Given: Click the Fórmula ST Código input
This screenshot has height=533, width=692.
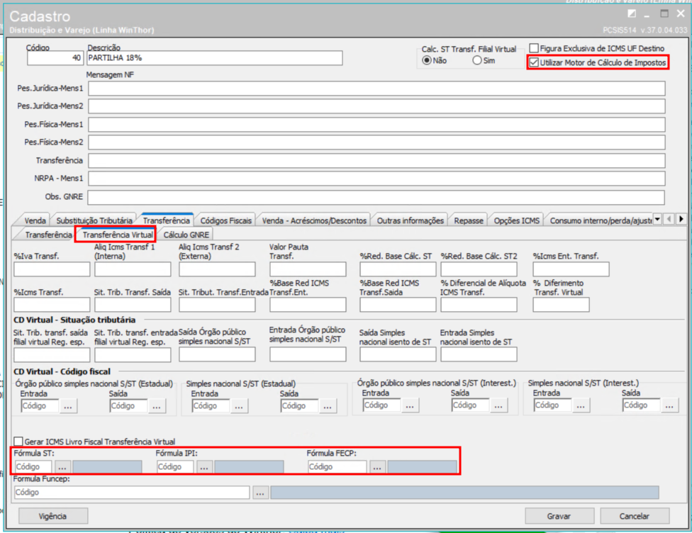Looking at the screenshot, I should 33,467.
